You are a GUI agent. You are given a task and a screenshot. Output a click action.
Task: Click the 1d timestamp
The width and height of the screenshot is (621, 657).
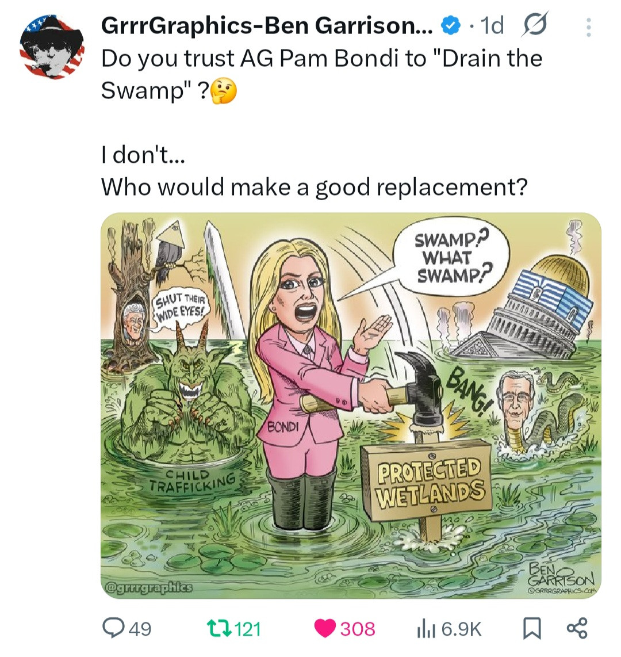coord(492,25)
